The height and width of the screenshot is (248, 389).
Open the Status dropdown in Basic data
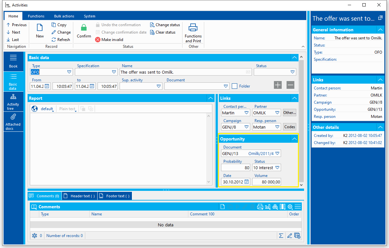293,72
